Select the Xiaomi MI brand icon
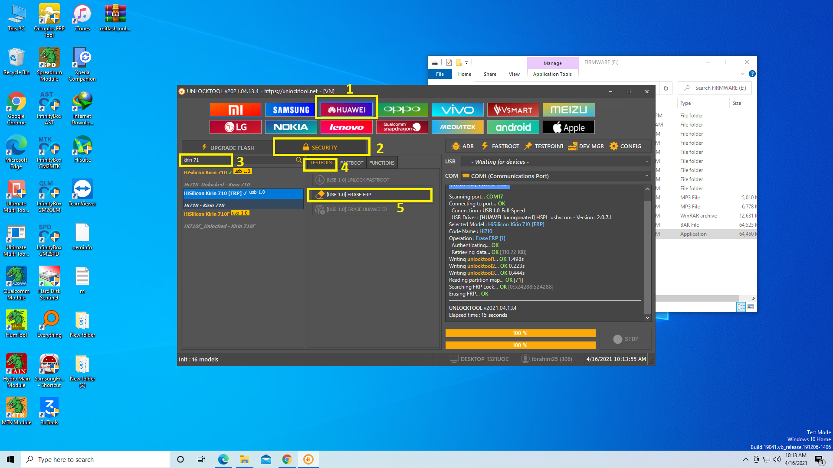Viewport: 833px width, 468px height. tap(236, 110)
